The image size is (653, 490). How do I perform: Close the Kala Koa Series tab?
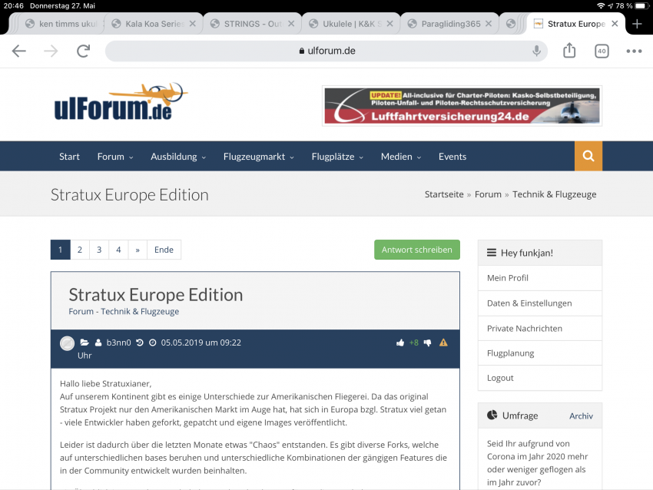coord(192,24)
